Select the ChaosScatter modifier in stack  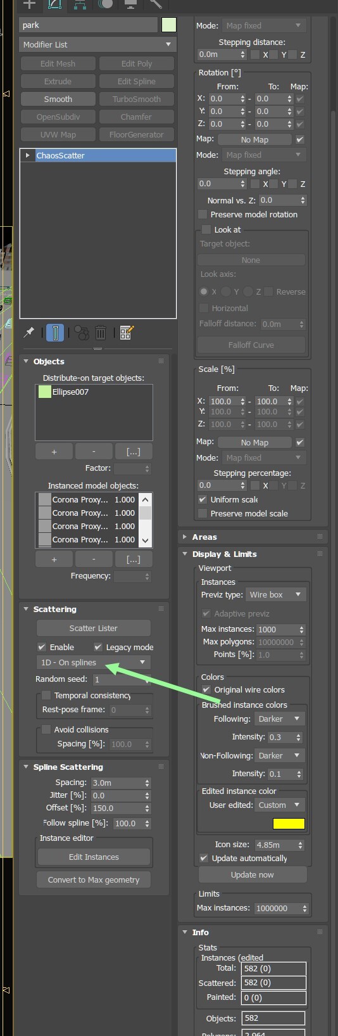point(98,155)
